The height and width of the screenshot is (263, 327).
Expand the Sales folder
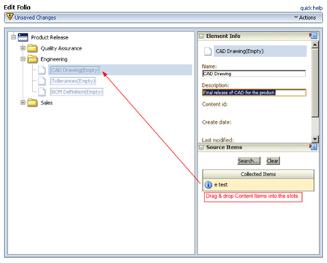coord(23,103)
